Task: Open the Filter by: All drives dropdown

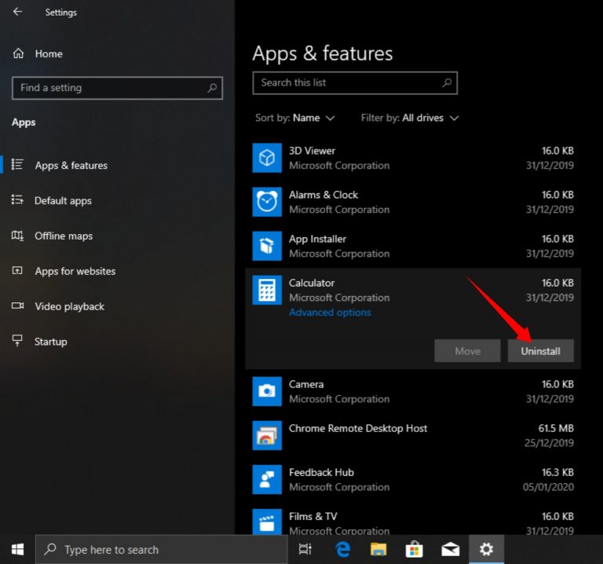Action: point(410,118)
